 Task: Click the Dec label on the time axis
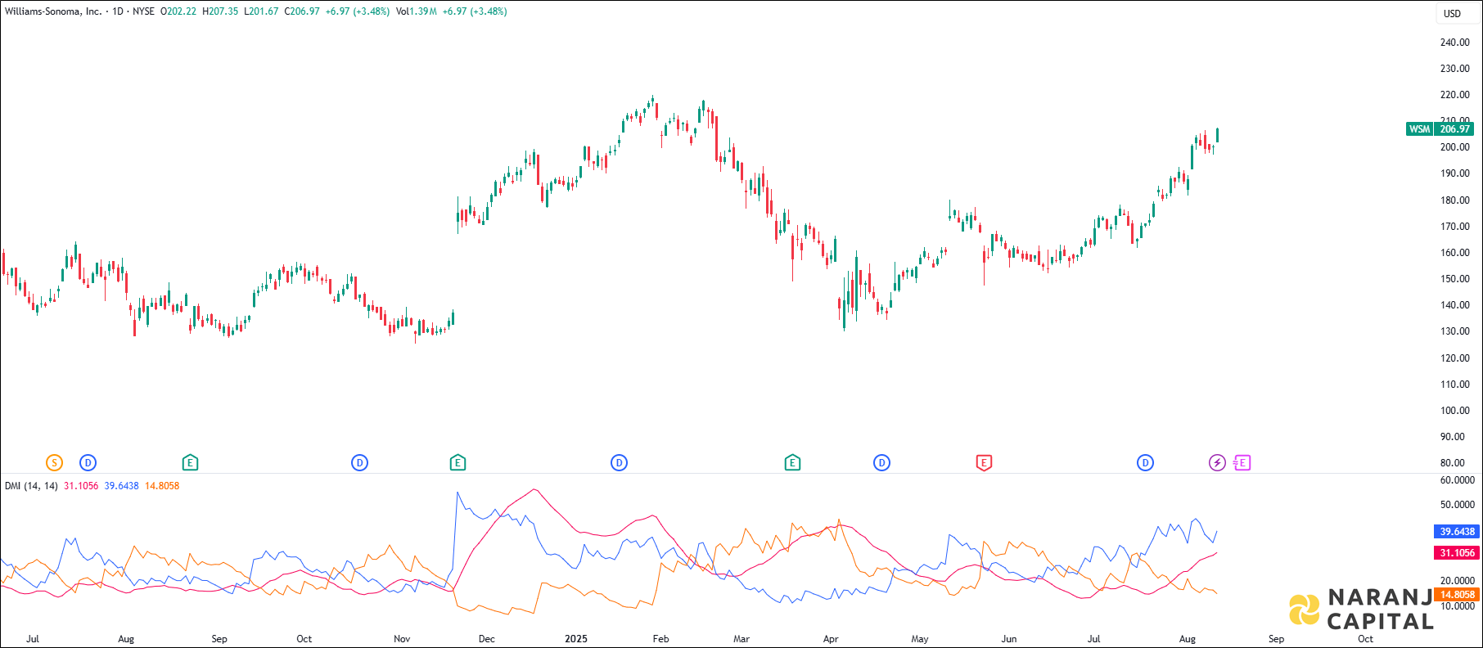point(487,639)
